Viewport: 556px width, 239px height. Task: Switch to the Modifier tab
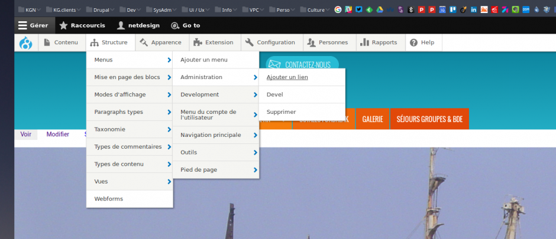(58, 135)
